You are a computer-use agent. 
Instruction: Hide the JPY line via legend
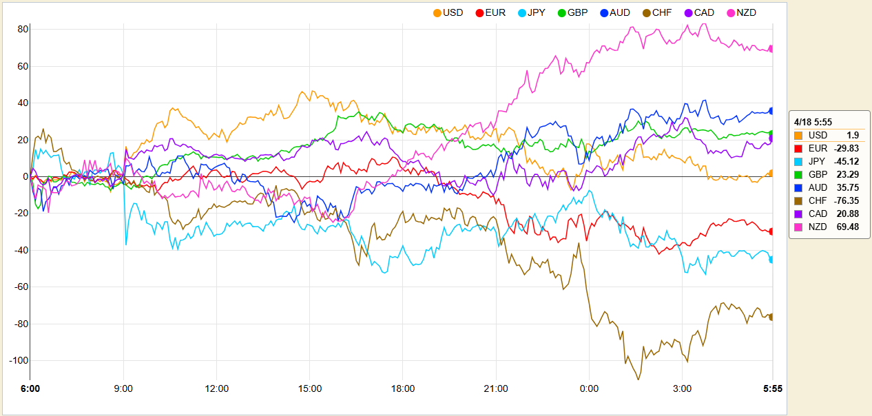coord(532,12)
